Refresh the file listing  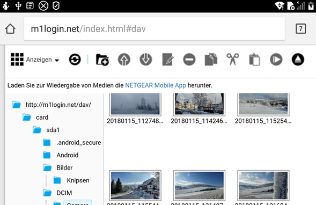75,60
